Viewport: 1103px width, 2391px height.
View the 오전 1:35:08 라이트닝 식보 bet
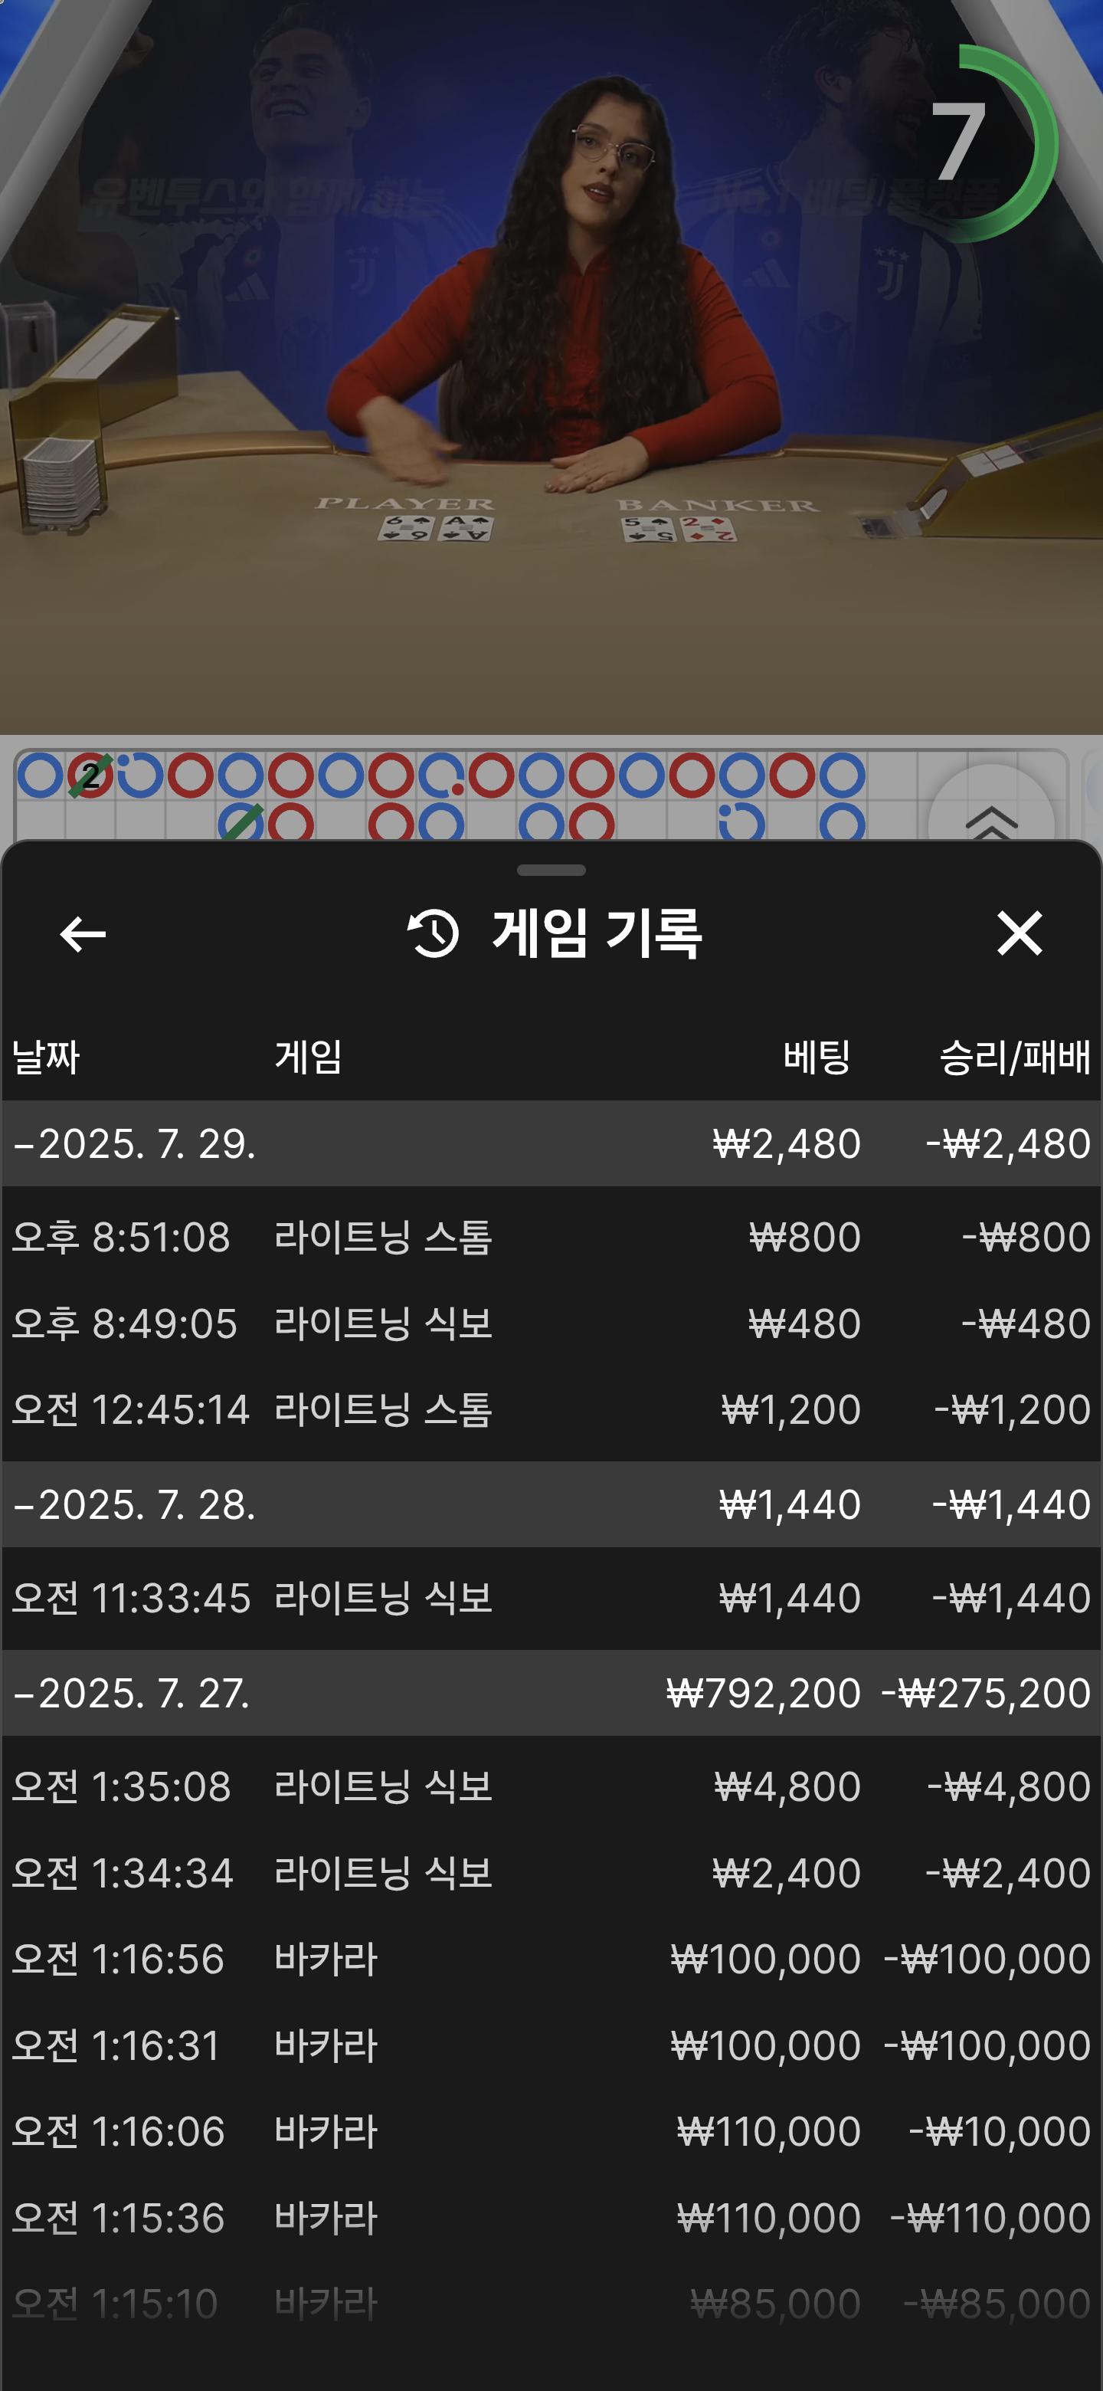click(x=551, y=1787)
